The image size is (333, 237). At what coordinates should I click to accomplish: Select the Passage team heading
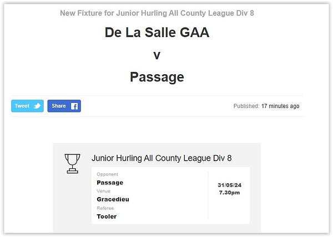(x=157, y=77)
